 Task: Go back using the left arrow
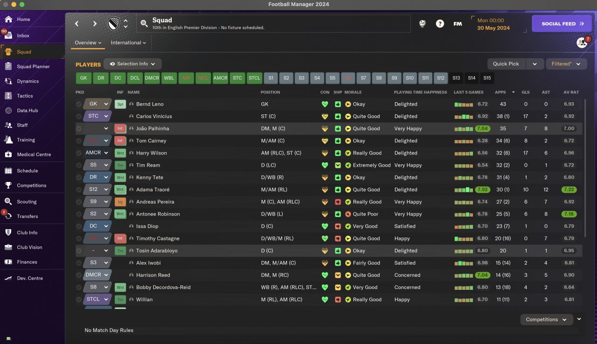coord(77,23)
